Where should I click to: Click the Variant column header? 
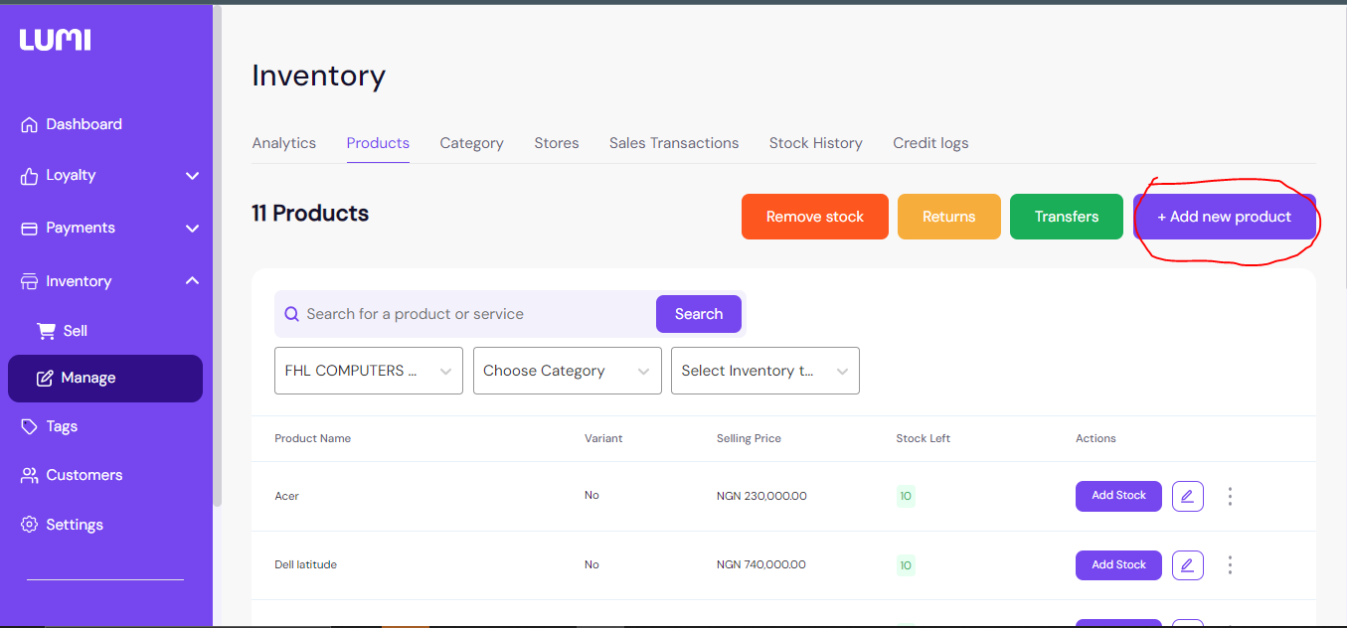[x=603, y=438]
